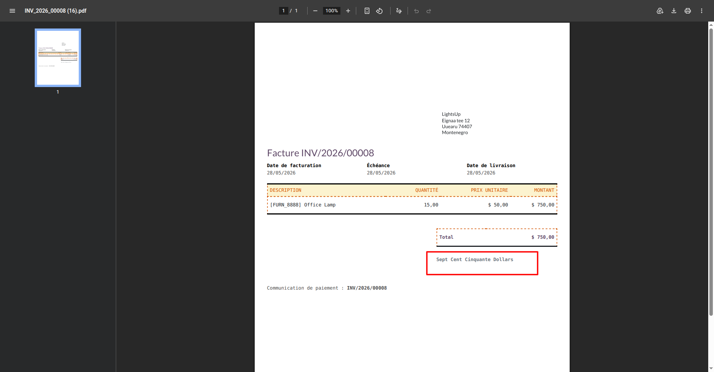The image size is (714, 372).
Task: Download the PDF file
Action: 674,11
